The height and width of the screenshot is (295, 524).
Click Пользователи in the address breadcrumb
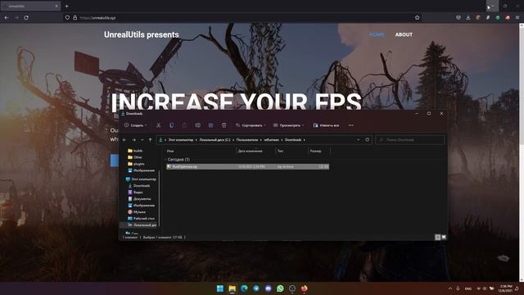tap(247, 140)
